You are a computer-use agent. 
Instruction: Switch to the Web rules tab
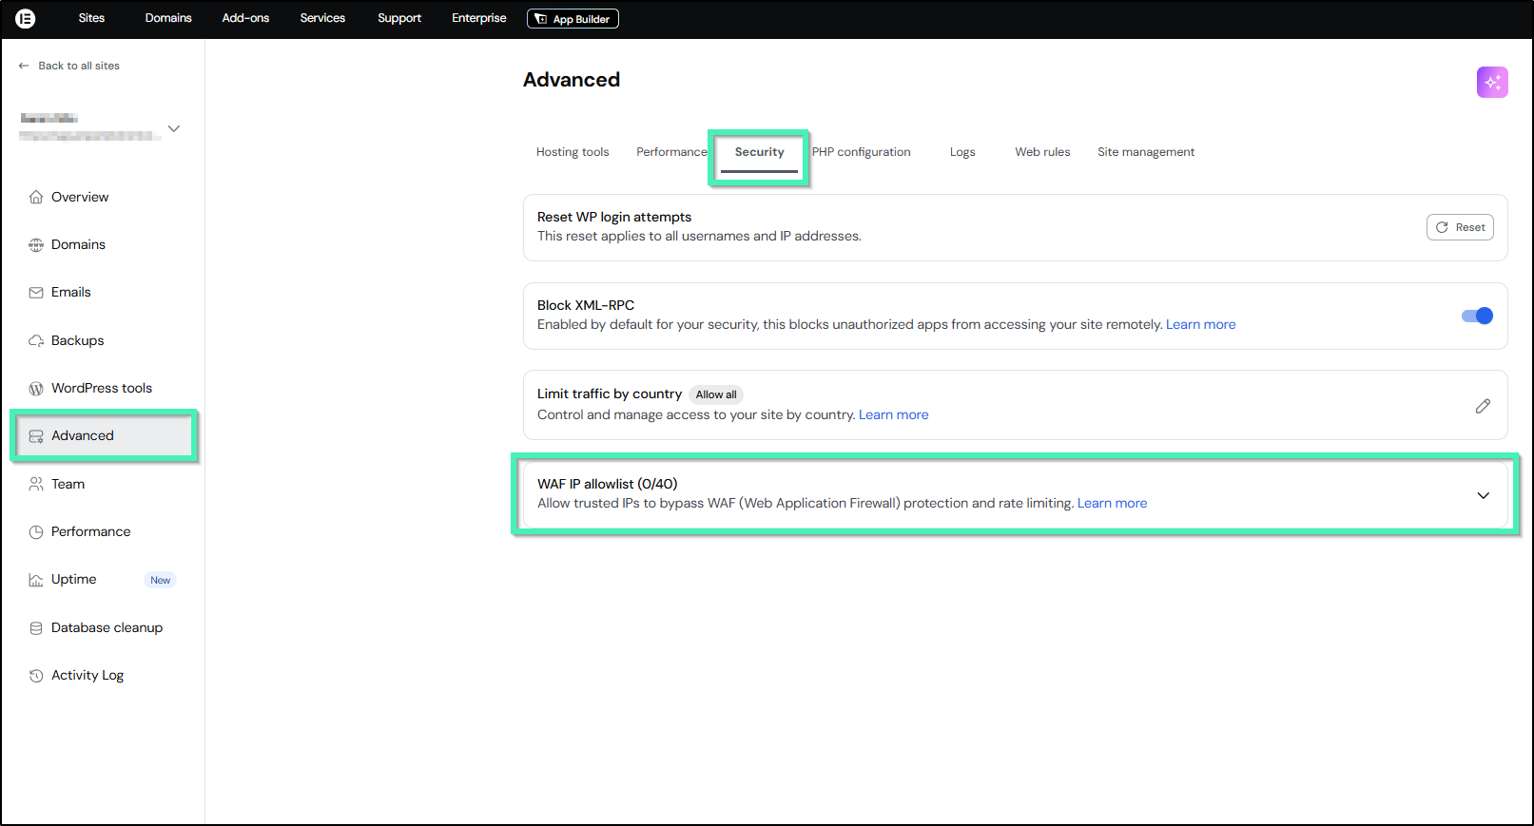click(x=1042, y=152)
